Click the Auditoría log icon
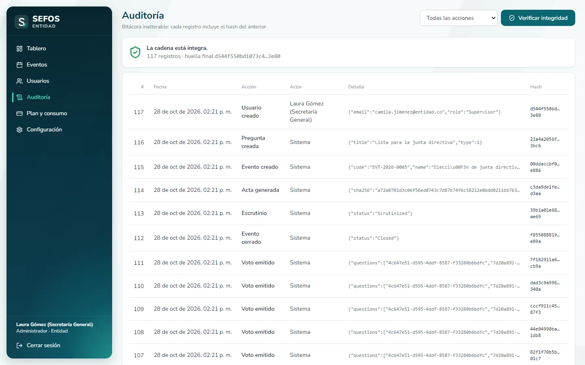Viewport: 585px width, 365px height. point(19,97)
